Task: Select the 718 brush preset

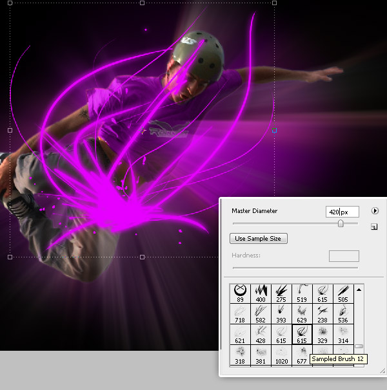Action: coord(240,314)
